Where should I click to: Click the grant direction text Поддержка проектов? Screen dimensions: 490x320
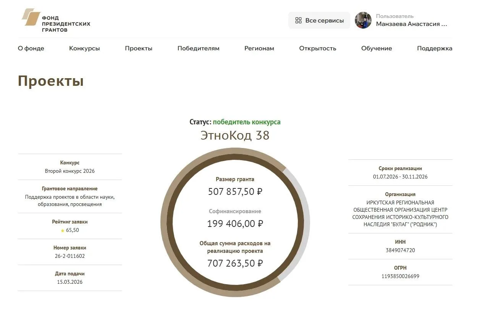coord(70,201)
